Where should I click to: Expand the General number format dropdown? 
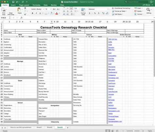tap(98, 9)
